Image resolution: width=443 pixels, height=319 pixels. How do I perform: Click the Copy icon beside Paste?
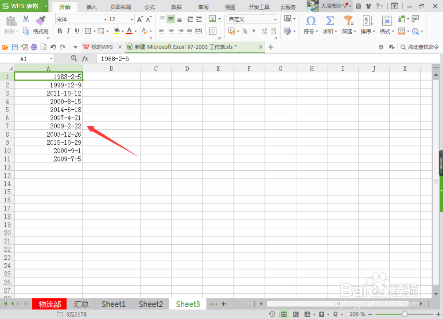26,31
